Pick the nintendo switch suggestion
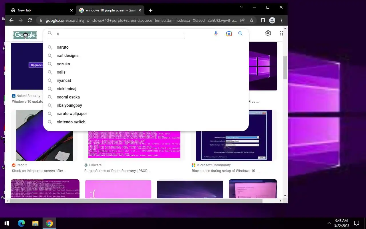Viewport: 366px width, 229px height. [146, 122]
